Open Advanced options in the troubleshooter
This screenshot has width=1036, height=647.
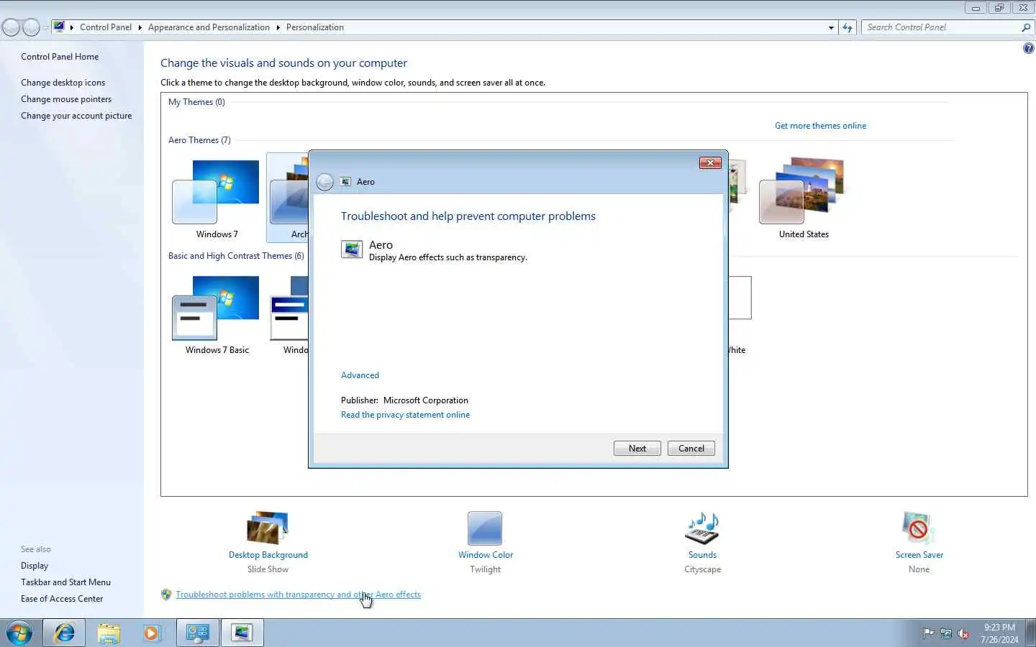pos(360,375)
